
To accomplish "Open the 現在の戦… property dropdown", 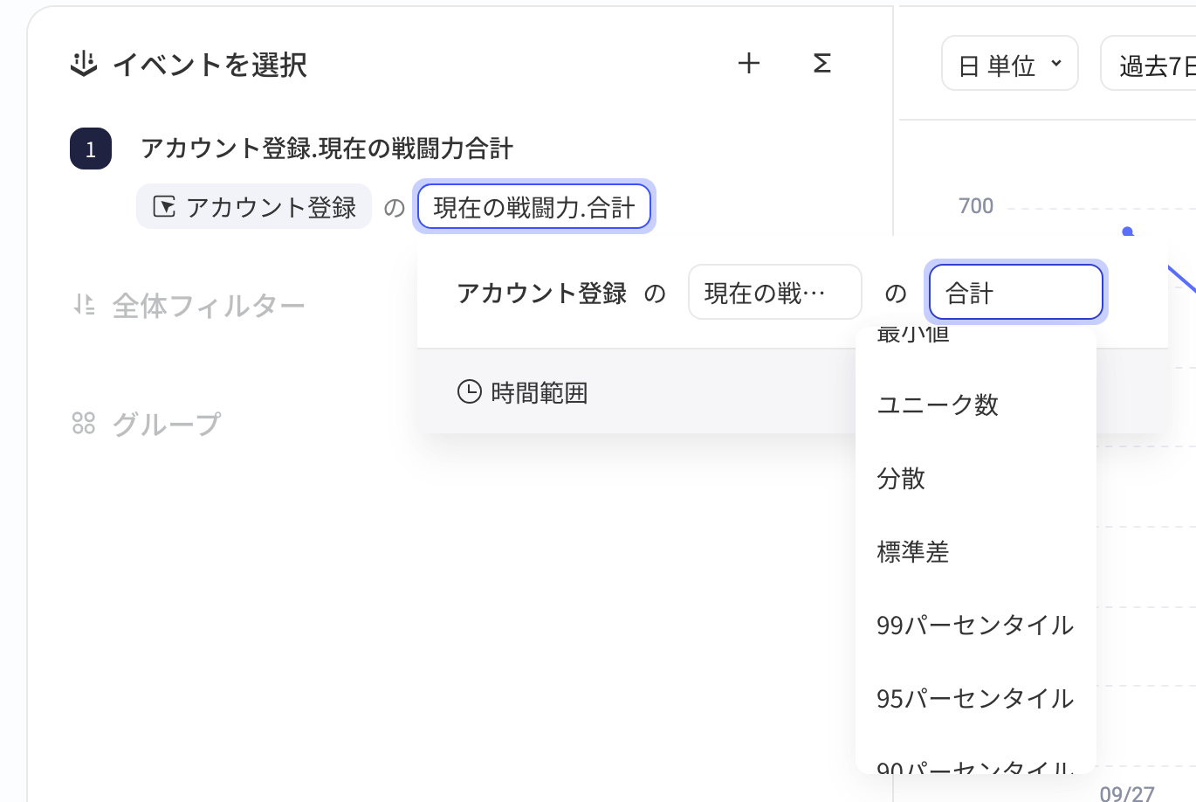I will pyautogui.click(x=775, y=293).
